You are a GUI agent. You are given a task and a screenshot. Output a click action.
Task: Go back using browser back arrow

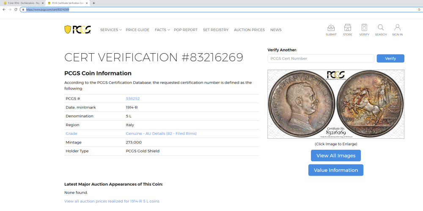click(x=4, y=9)
